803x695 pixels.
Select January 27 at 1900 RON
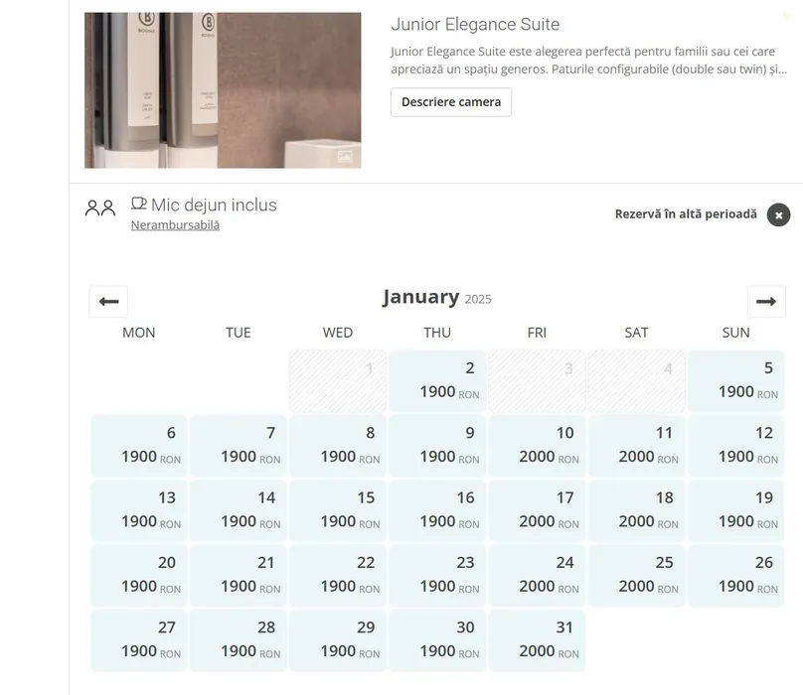(x=139, y=640)
